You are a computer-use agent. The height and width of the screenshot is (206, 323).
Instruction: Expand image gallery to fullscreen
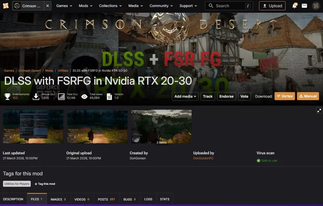[319, 111]
